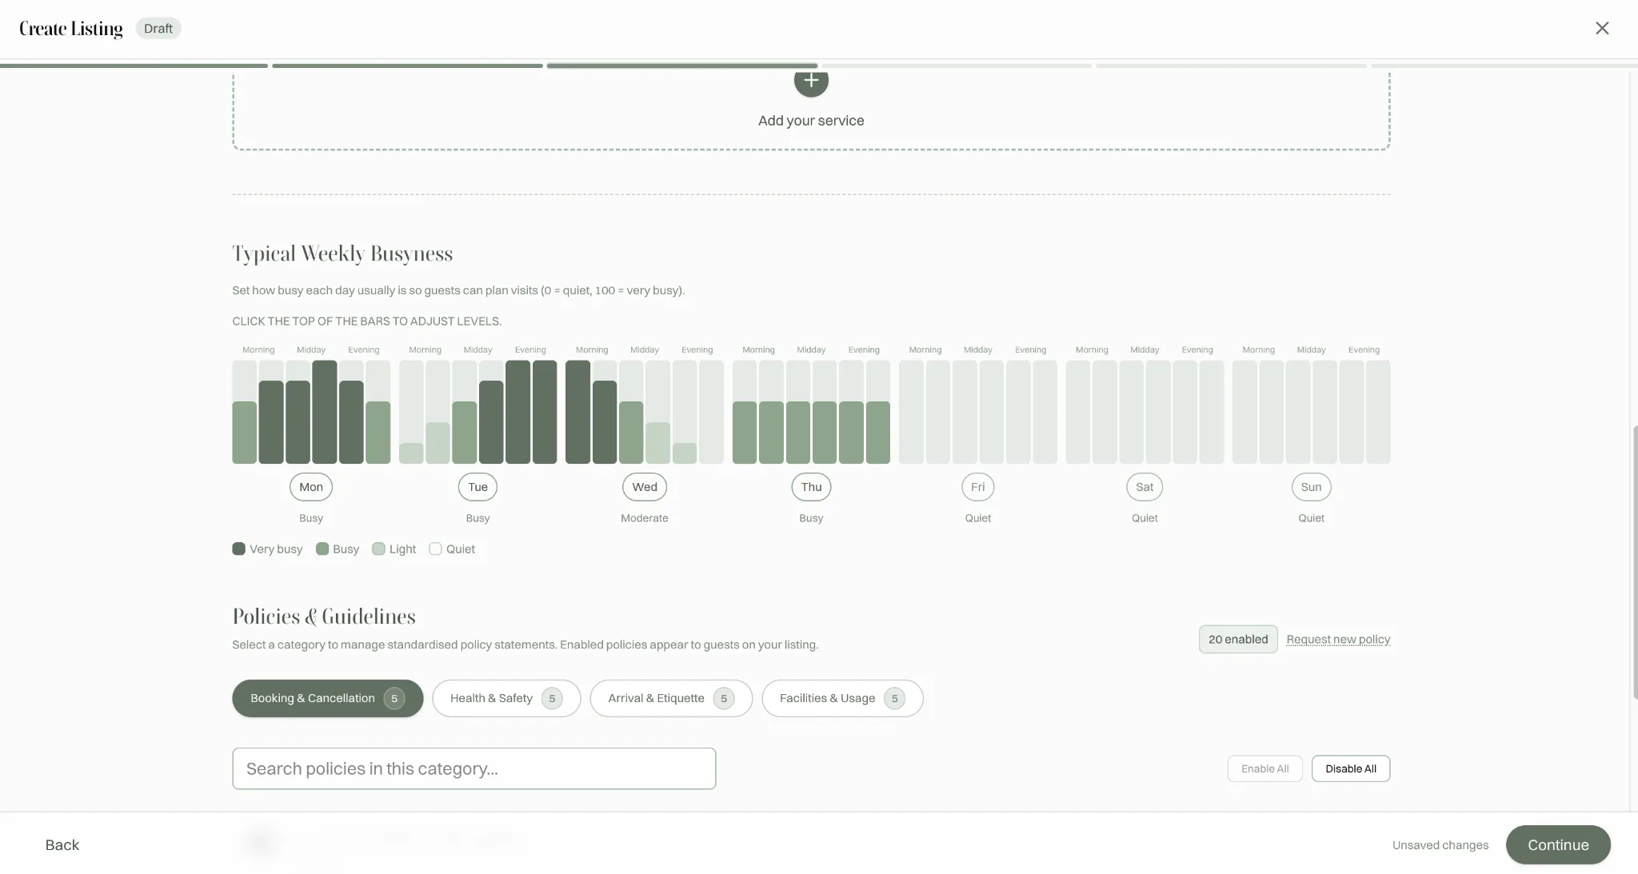The height and width of the screenshot is (874, 1638).
Task: Go back using the Back button
Action: [62, 845]
